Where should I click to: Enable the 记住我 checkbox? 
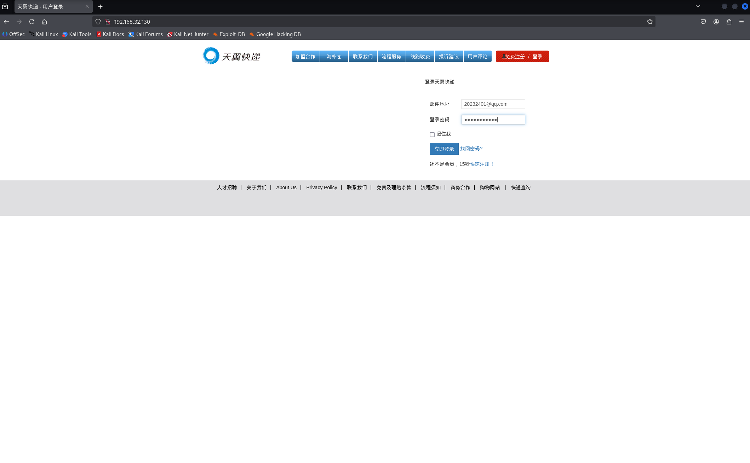pyautogui.click(x=432, y=134)
